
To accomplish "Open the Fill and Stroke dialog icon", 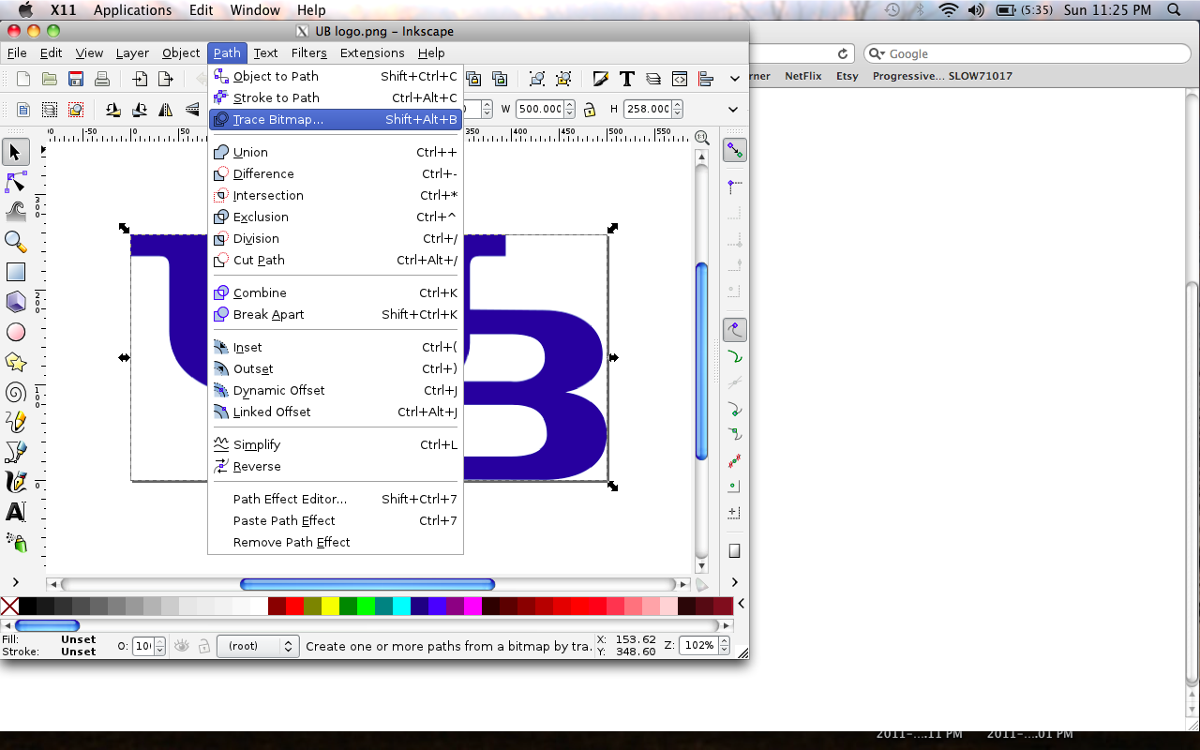I will (601, 79).
